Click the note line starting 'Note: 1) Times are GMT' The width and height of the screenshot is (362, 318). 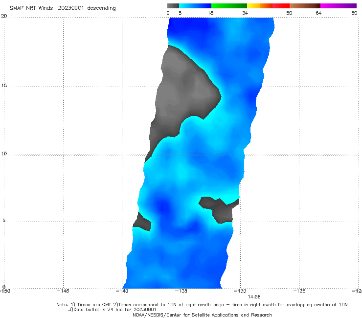[x=202, y=305]
